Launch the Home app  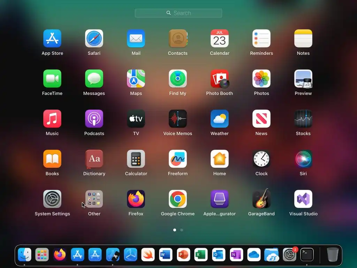(220, 159)
